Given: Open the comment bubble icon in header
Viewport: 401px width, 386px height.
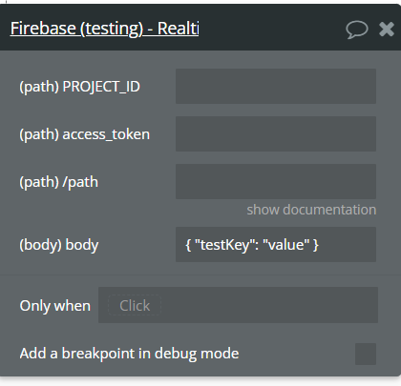Looking at the screenshot, I should [357, 30].
